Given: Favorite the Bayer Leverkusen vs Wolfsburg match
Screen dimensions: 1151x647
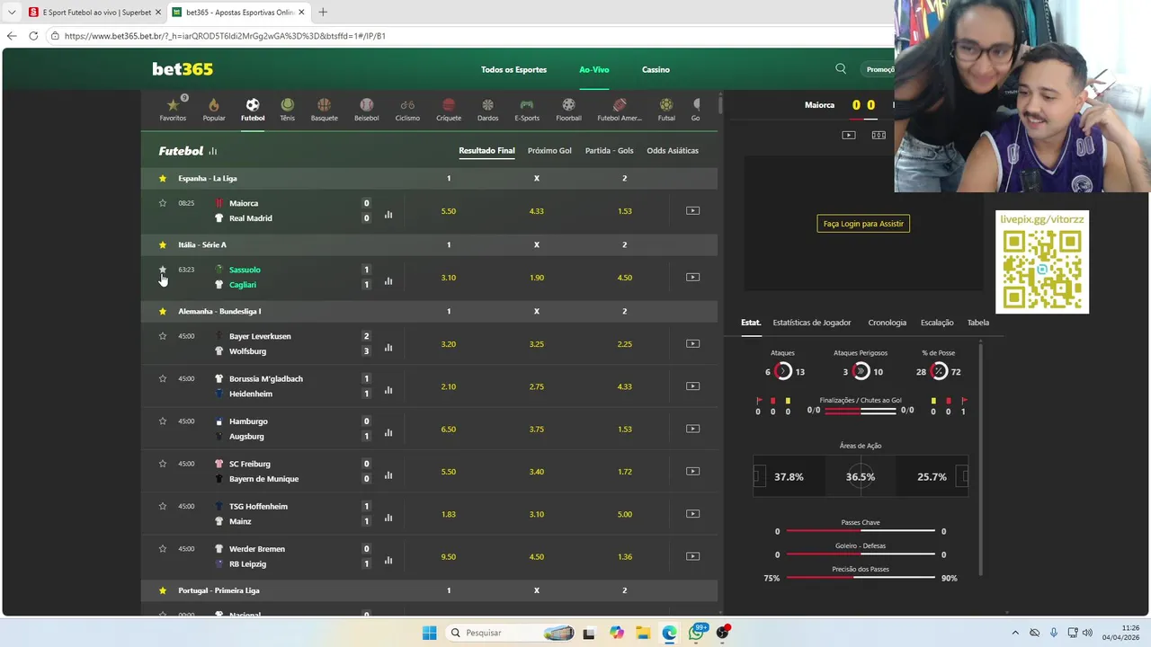Looking at the screenshot, I should [163, 336].
